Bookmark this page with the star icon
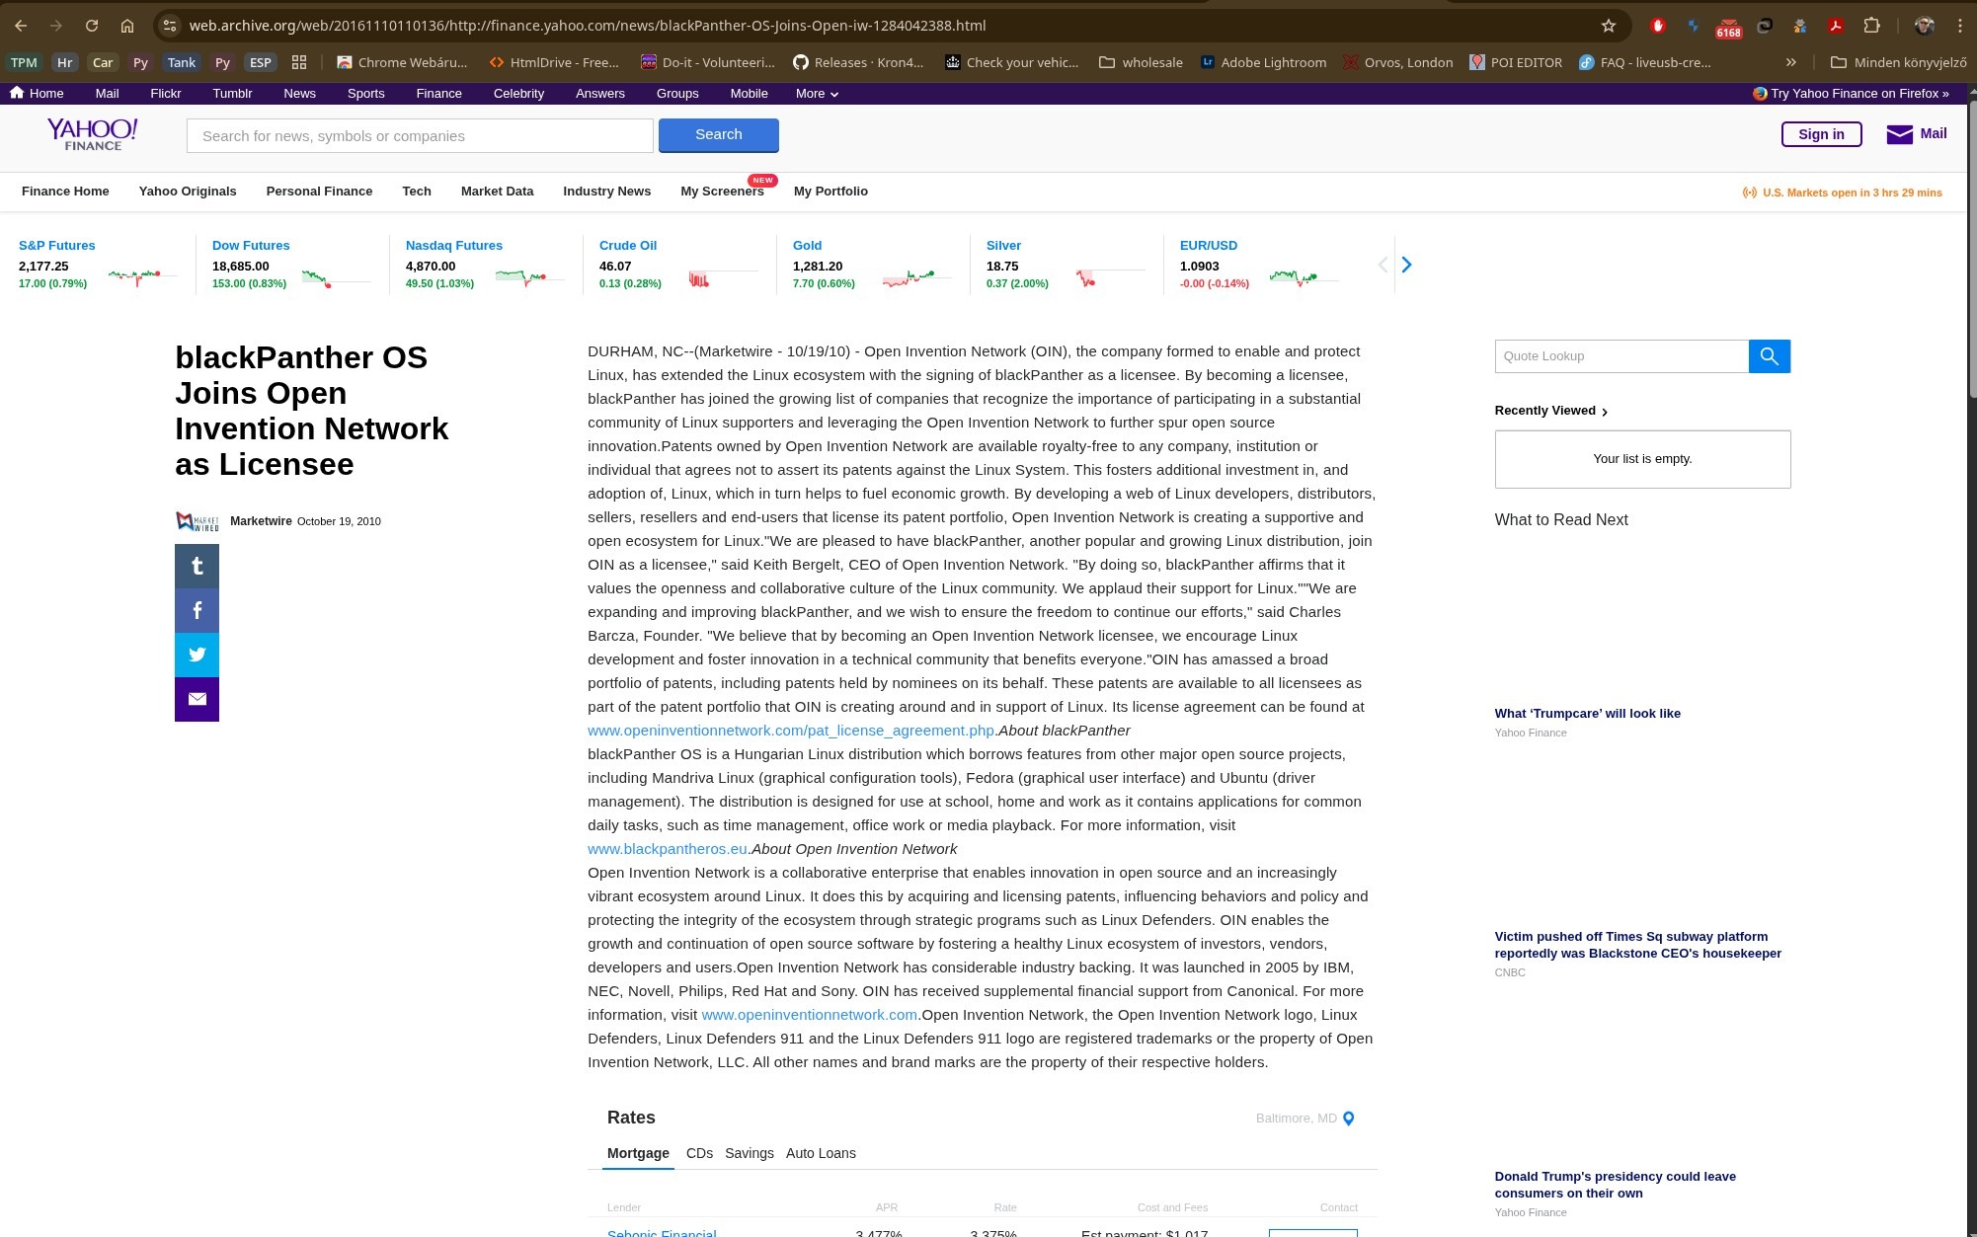Screen dimensions: 1977x1237 [x=1609, y=26]
